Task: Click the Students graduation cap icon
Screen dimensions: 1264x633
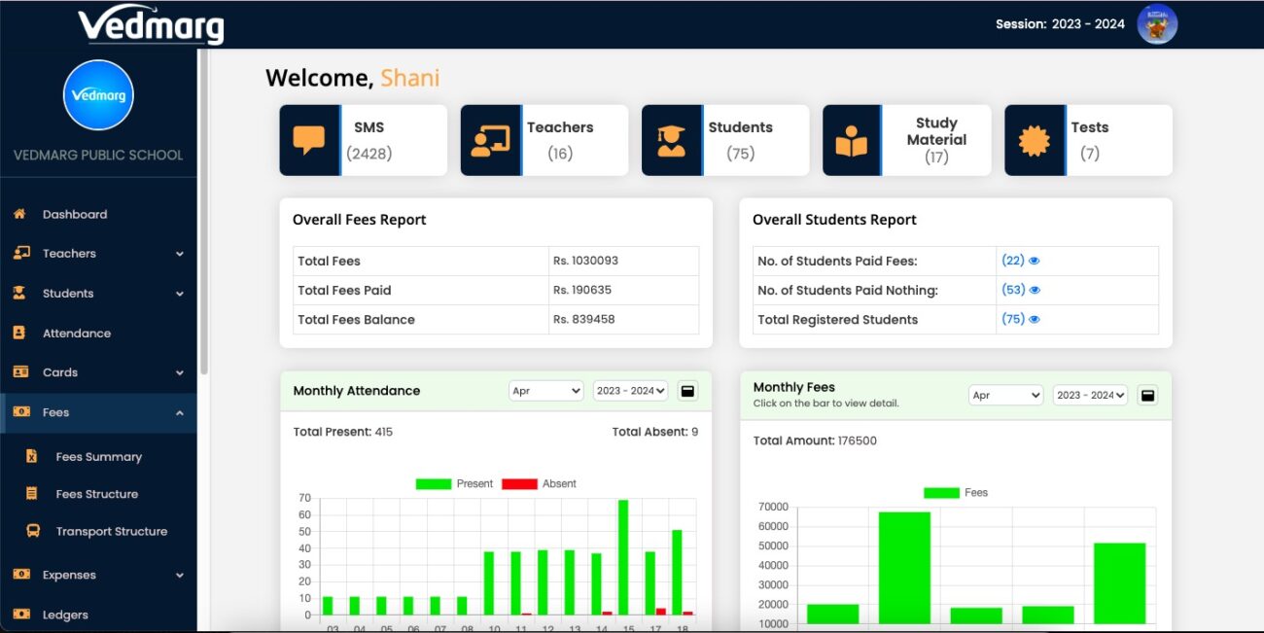Action: [671, 139]
